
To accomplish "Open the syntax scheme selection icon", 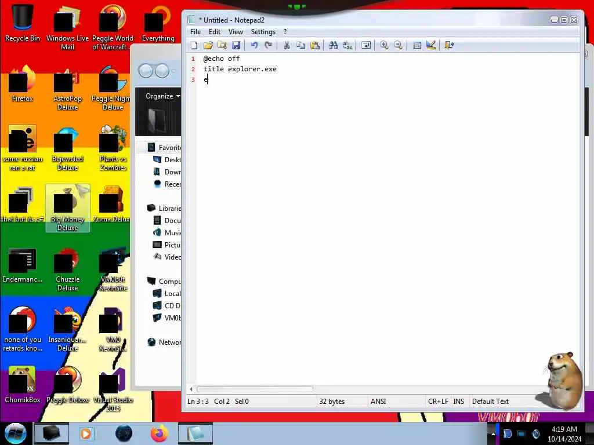I will point(416,45).
